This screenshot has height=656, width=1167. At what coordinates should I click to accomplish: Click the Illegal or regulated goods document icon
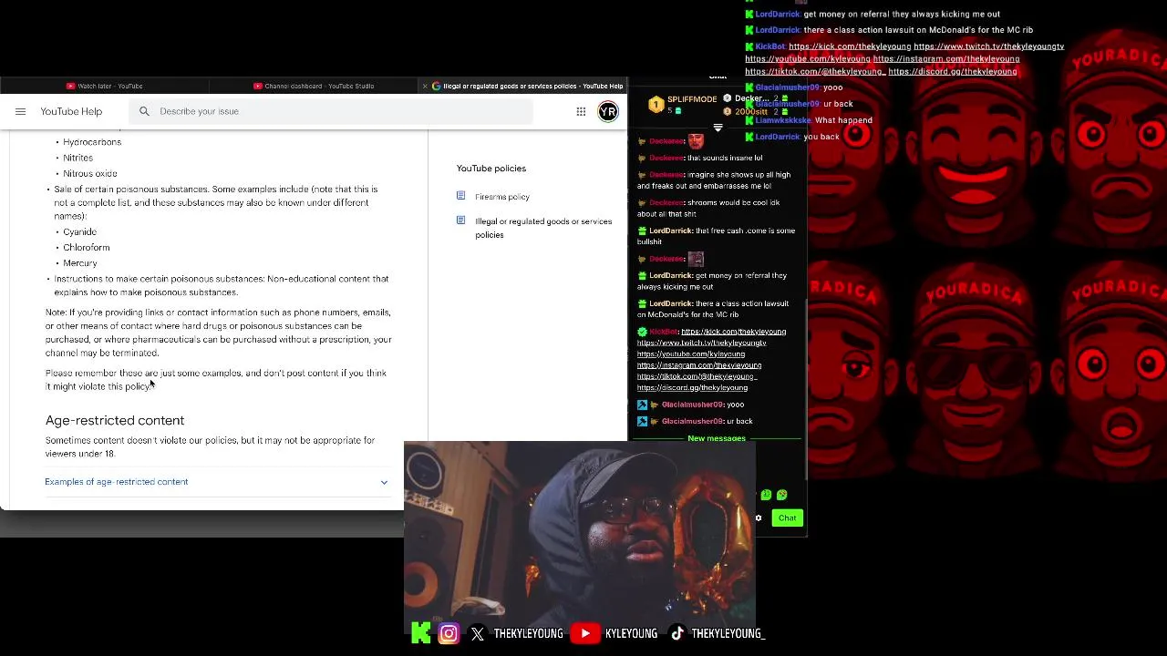[460, 220]
